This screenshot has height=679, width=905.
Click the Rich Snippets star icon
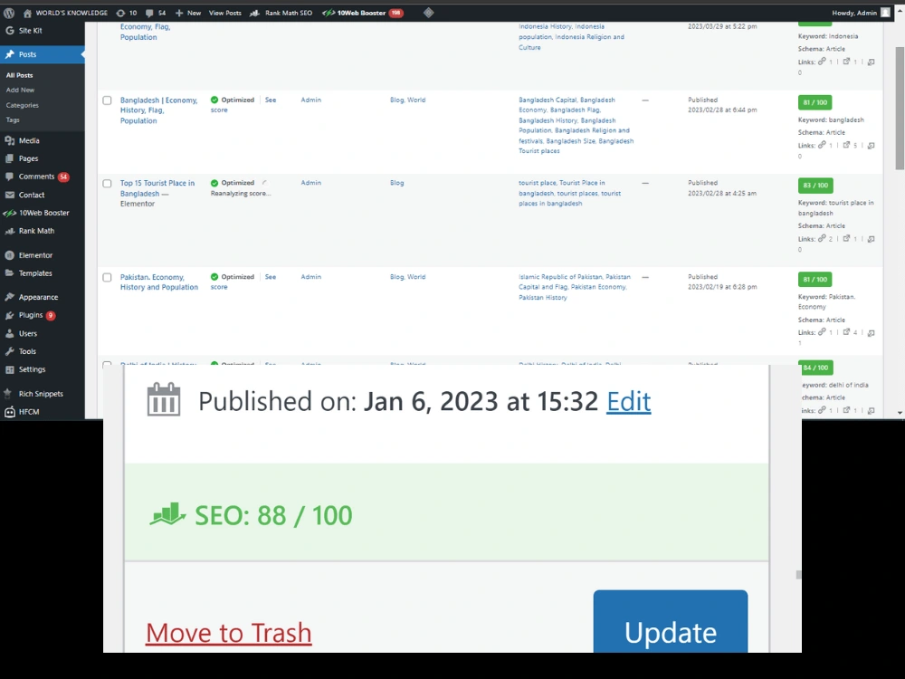click(x=8, y=394)
